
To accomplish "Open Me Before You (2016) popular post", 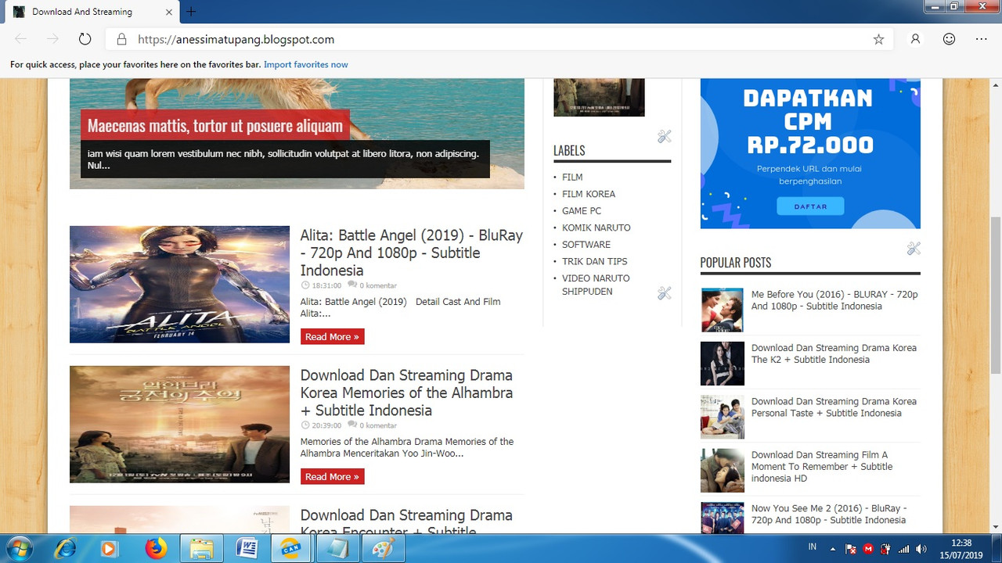I will (x=834, y=300).
